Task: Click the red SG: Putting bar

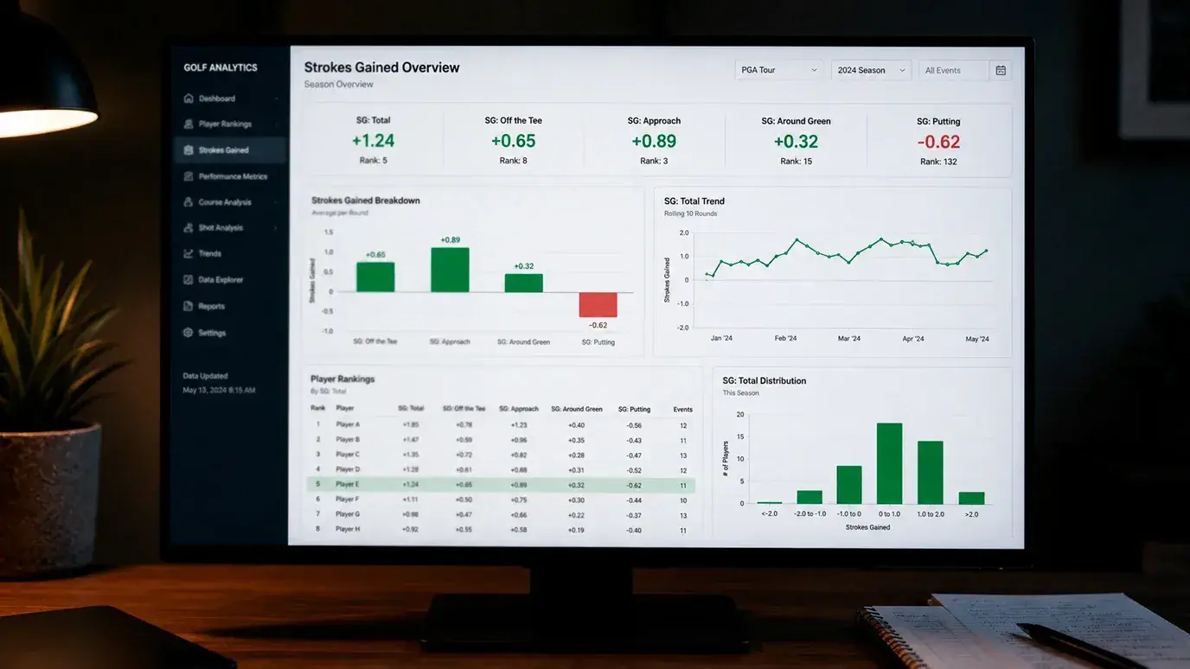Action: [x=598, y=305]
